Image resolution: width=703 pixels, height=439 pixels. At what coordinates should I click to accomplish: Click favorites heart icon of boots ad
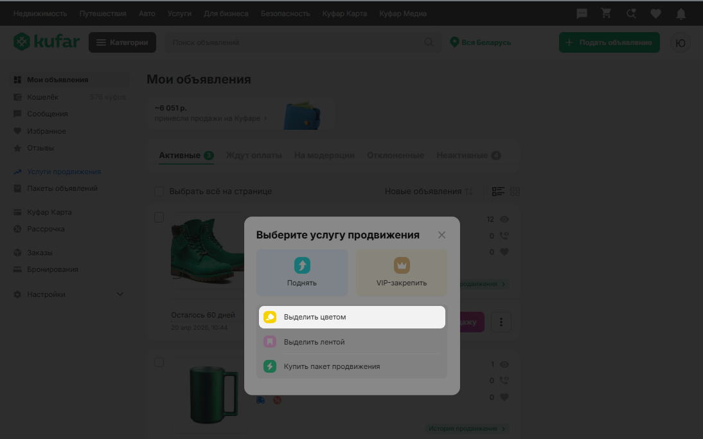[x=504, y=252]
